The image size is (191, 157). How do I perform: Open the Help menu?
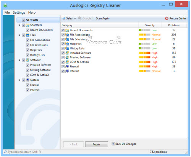pos(32,13)
